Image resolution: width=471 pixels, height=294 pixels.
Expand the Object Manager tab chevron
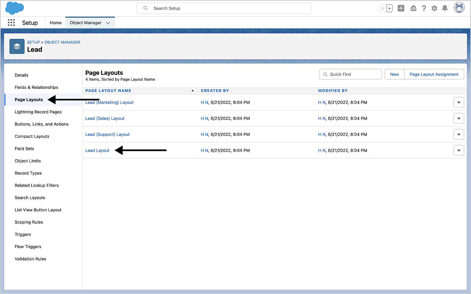[108, 23]
